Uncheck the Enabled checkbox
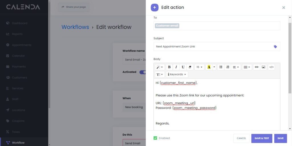The height and width of the screenshot is (146, 292). [155, 138]
